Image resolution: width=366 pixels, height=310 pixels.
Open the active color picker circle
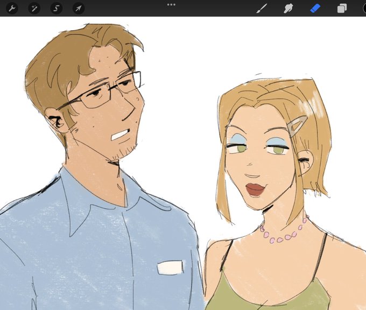click(364, 9)
